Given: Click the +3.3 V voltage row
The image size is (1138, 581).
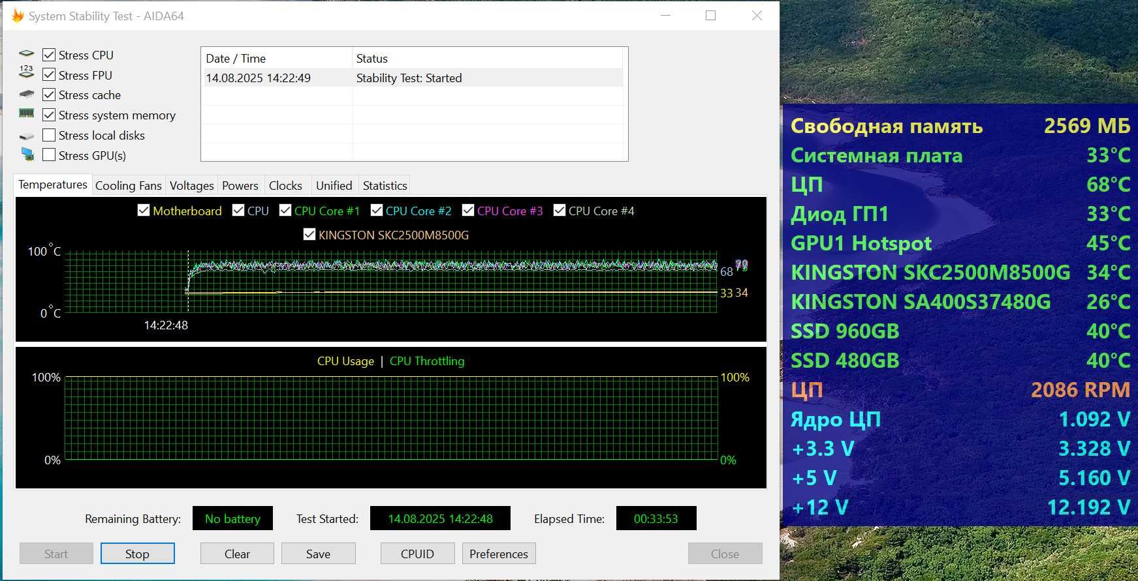Looking at the screenshot, I should click(960, 449).
